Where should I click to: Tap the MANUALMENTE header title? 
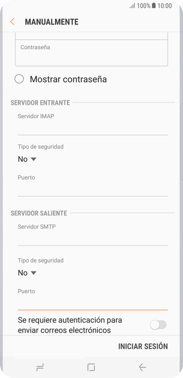coord(52,22)
